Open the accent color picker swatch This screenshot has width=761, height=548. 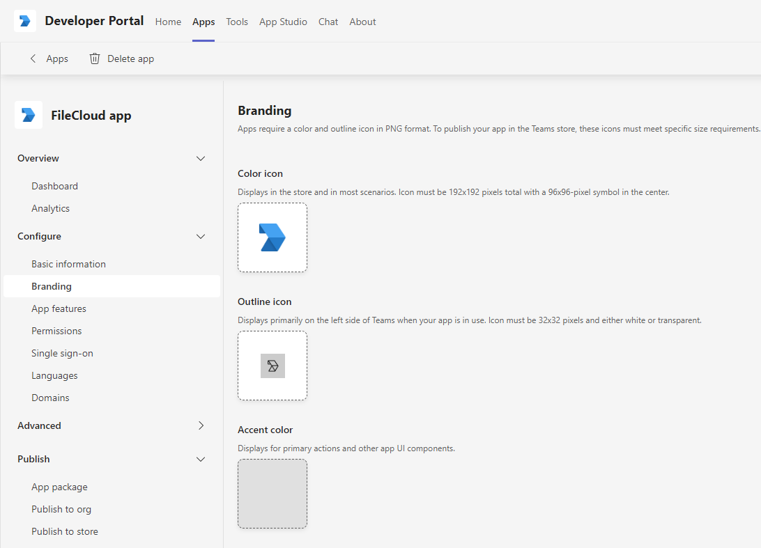(272, 494)
